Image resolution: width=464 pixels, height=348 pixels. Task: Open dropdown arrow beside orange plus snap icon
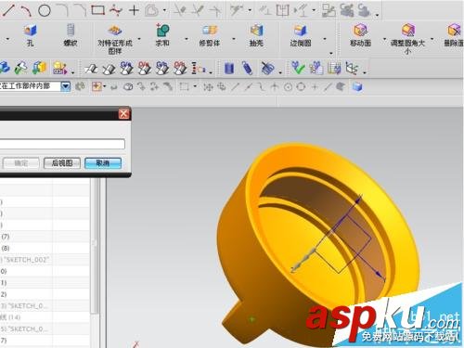click(x=105, y=86)
